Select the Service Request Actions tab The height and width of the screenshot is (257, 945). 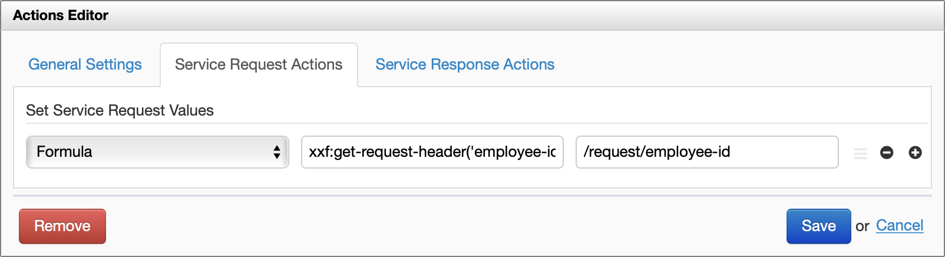pos(259,64)
